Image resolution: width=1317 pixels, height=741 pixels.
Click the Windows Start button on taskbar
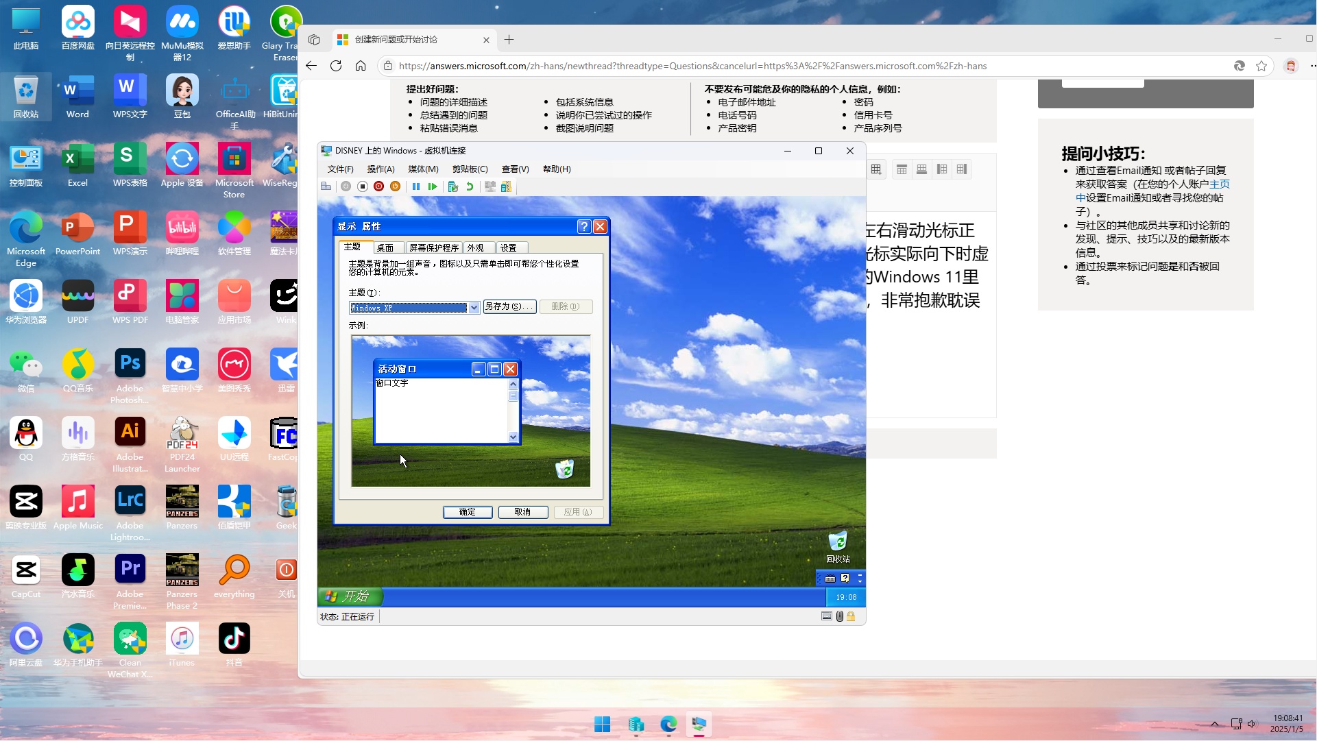603,724
